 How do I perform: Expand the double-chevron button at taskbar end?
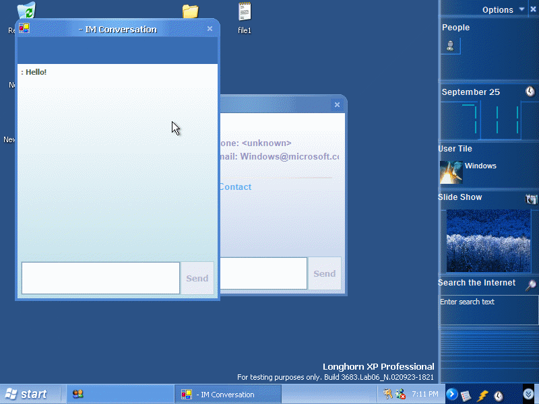528,394
